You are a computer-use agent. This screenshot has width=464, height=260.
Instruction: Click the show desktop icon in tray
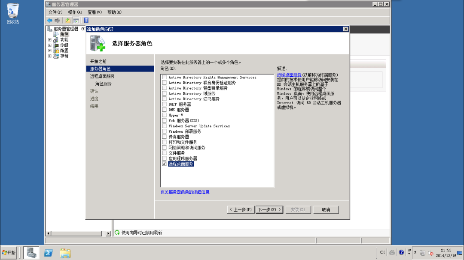click(460, 253)
